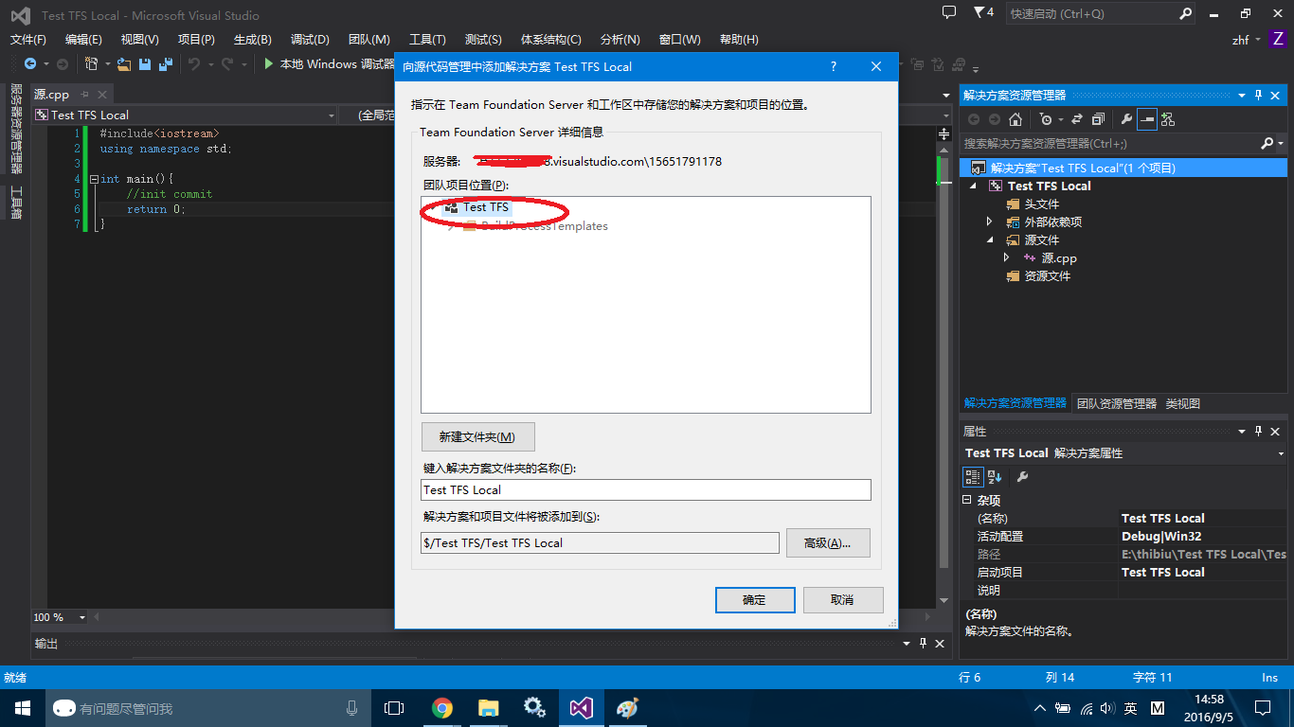Click the solution folder name input field

(645, 489)
